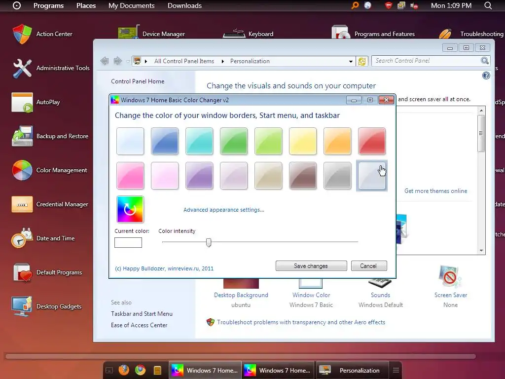Viewport: 505px width, 379px height.
Task: Open Keyboard desktop icon
Action: pos(248,34)
